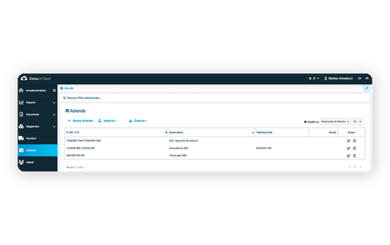390x245 pixels.
Task: Click the circle icon beside amaduccimatteo
Action: [x=54, y=91]
